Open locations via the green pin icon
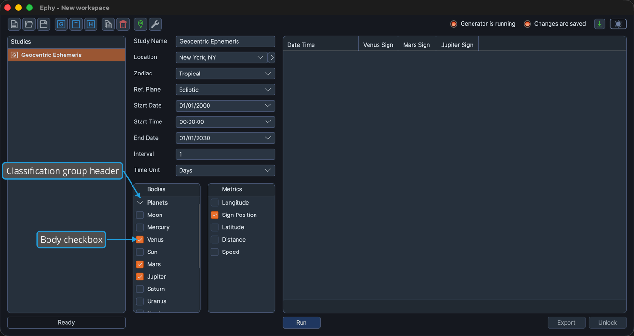634x336 pixels. [141, 24]
